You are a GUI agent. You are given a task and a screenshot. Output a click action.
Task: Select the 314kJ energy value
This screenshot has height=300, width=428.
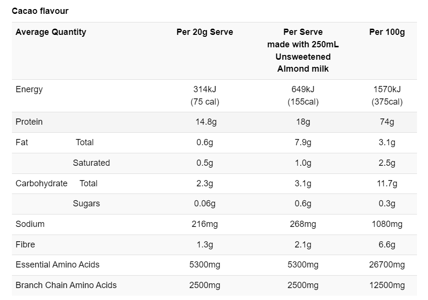[x=205, y=89]
